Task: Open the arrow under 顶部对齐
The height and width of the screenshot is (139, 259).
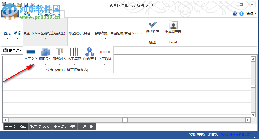Action: click(59, 65)
